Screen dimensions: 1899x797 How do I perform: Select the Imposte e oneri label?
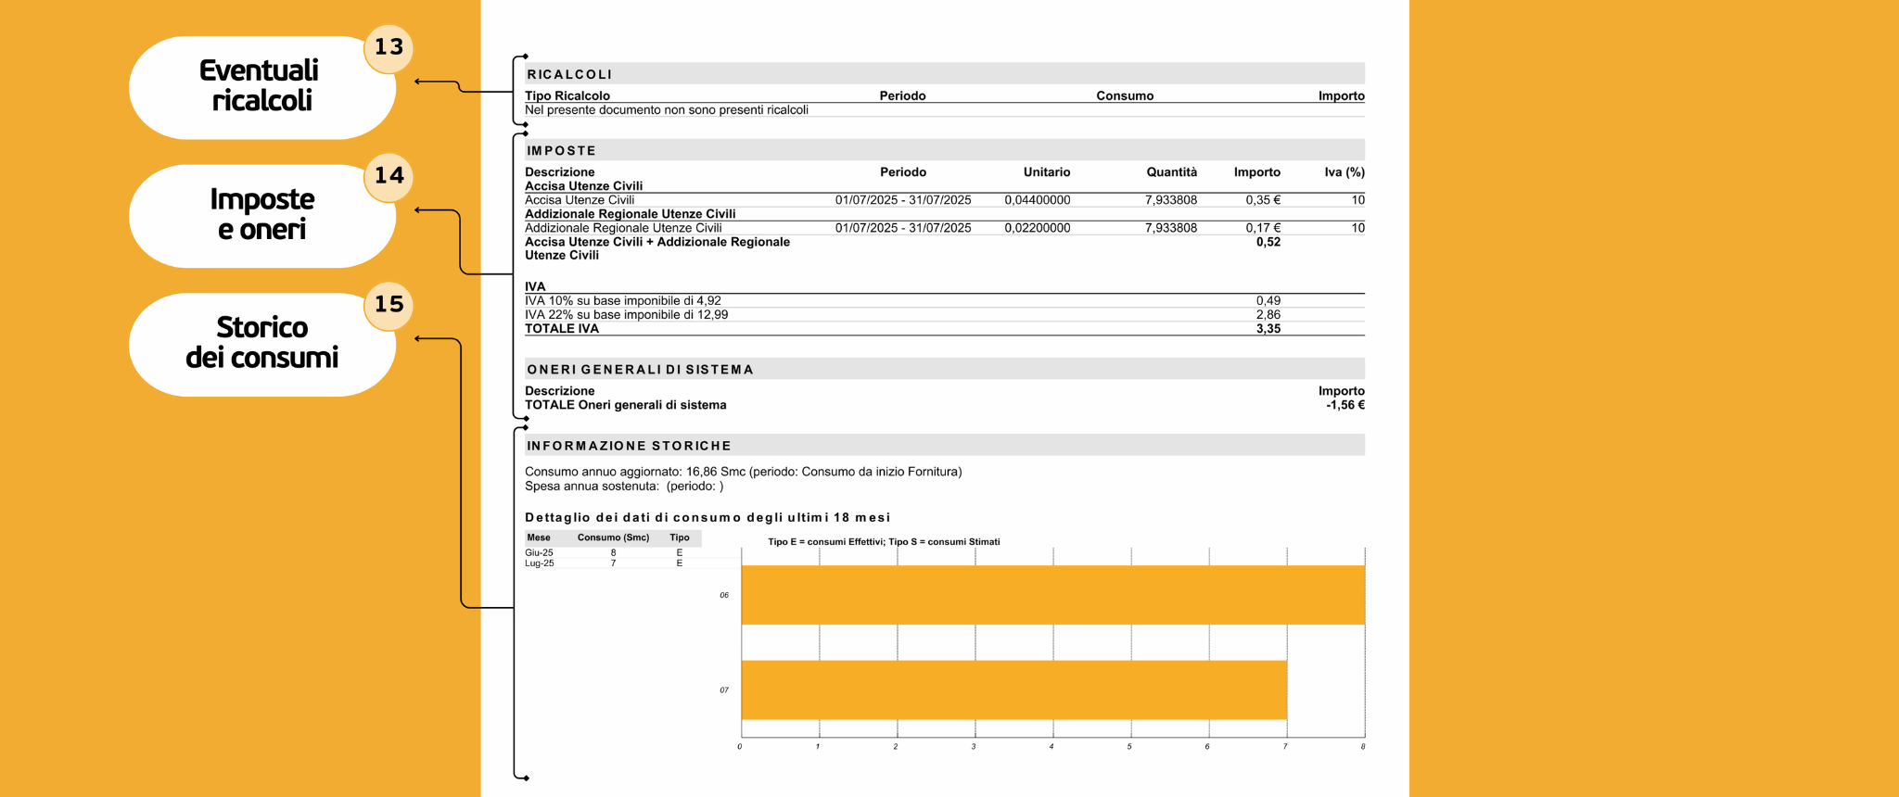[261, 215]
